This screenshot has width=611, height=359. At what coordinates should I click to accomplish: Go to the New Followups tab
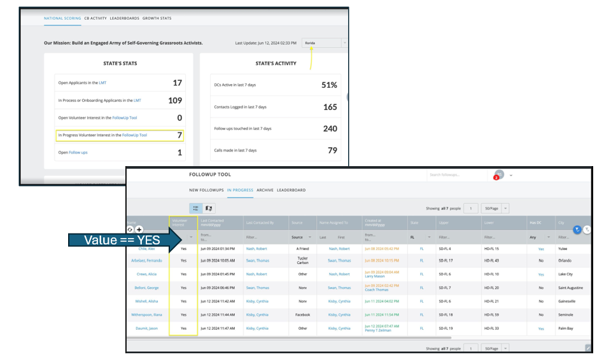[206, 190]
